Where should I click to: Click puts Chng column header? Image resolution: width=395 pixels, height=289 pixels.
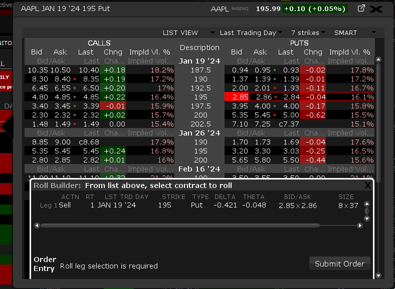coord(313,52)
